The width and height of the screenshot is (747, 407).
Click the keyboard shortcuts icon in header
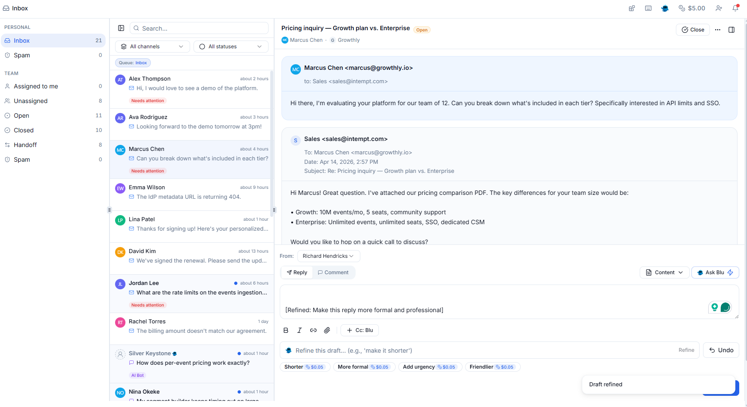648,8
